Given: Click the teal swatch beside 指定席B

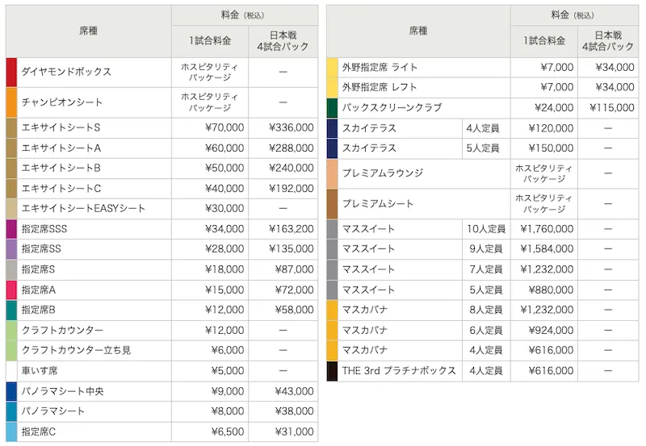Looking at the screenshot, I should (x=11, y=310).
